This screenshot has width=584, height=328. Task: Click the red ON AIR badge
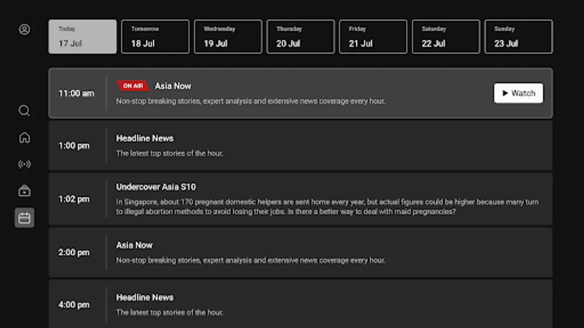pos(132,86)
